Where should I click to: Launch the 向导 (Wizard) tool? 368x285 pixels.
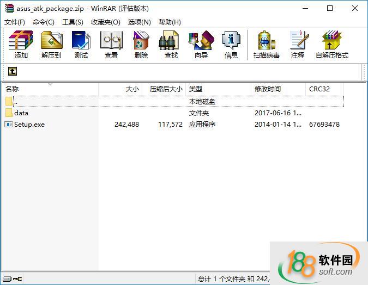[201, 45]
